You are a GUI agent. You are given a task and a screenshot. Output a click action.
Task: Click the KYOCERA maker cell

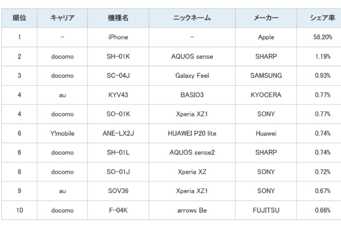[x=266, y=95]
